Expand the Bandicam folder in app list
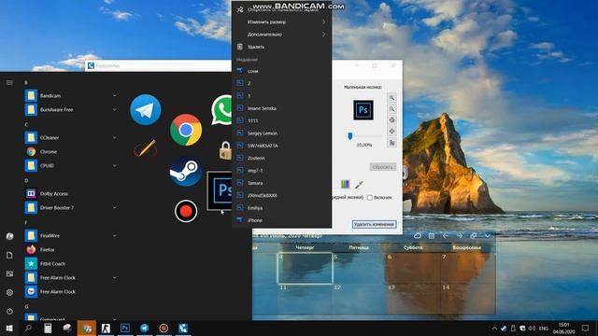 [x=114, y=95]
